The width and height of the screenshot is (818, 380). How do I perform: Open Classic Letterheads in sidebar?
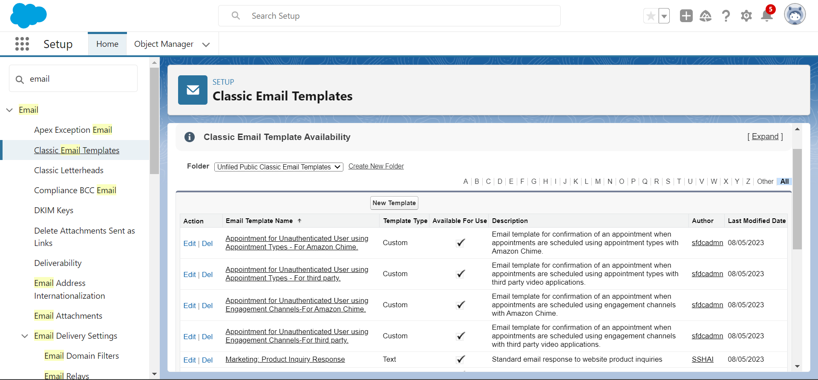pos(69,170)
